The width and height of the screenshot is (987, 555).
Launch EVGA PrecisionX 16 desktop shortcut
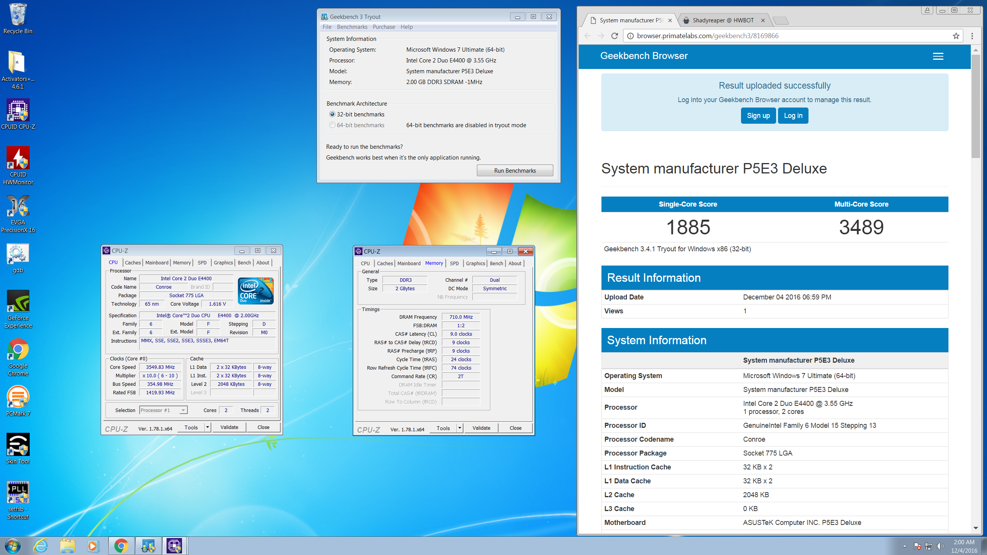(18, 214)
